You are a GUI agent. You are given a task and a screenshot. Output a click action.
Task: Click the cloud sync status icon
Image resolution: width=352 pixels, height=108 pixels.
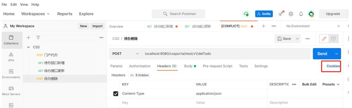[246, 14]
